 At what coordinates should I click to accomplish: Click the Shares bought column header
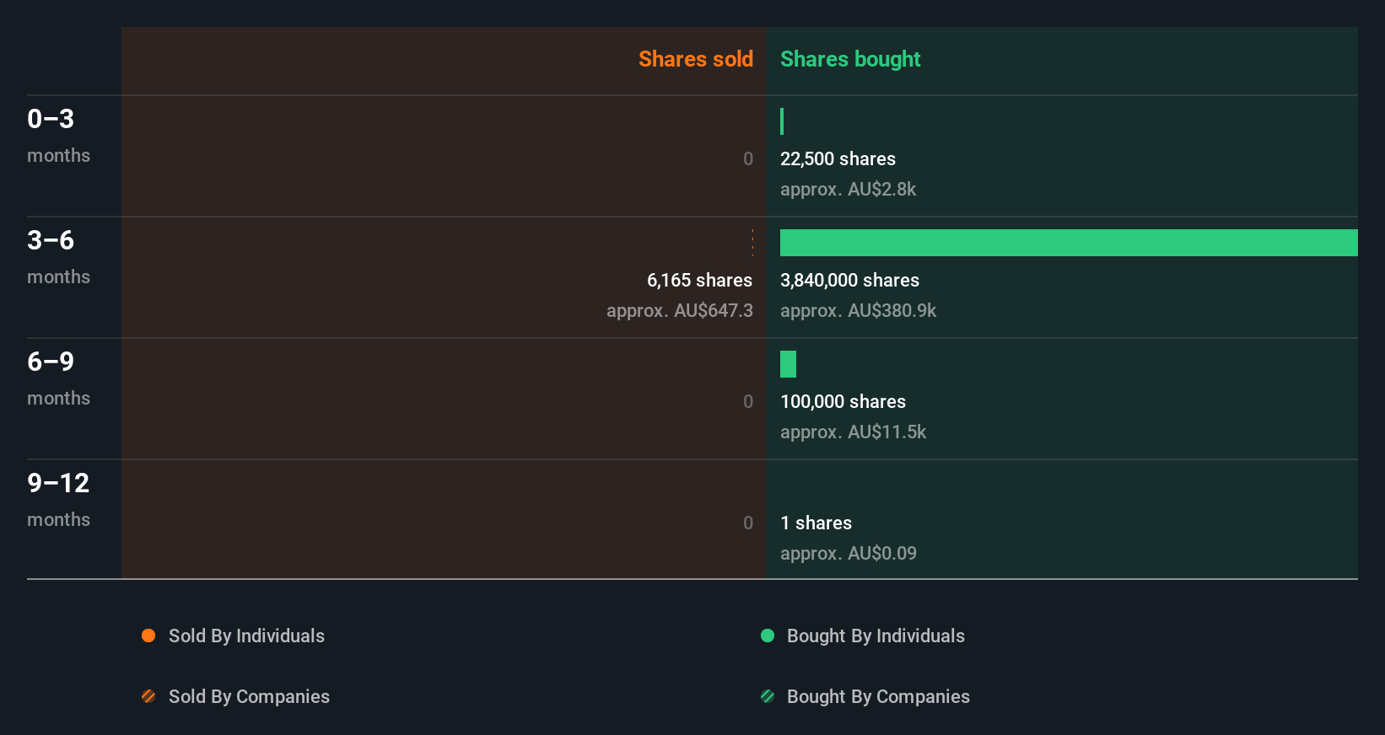pos(850,59)
